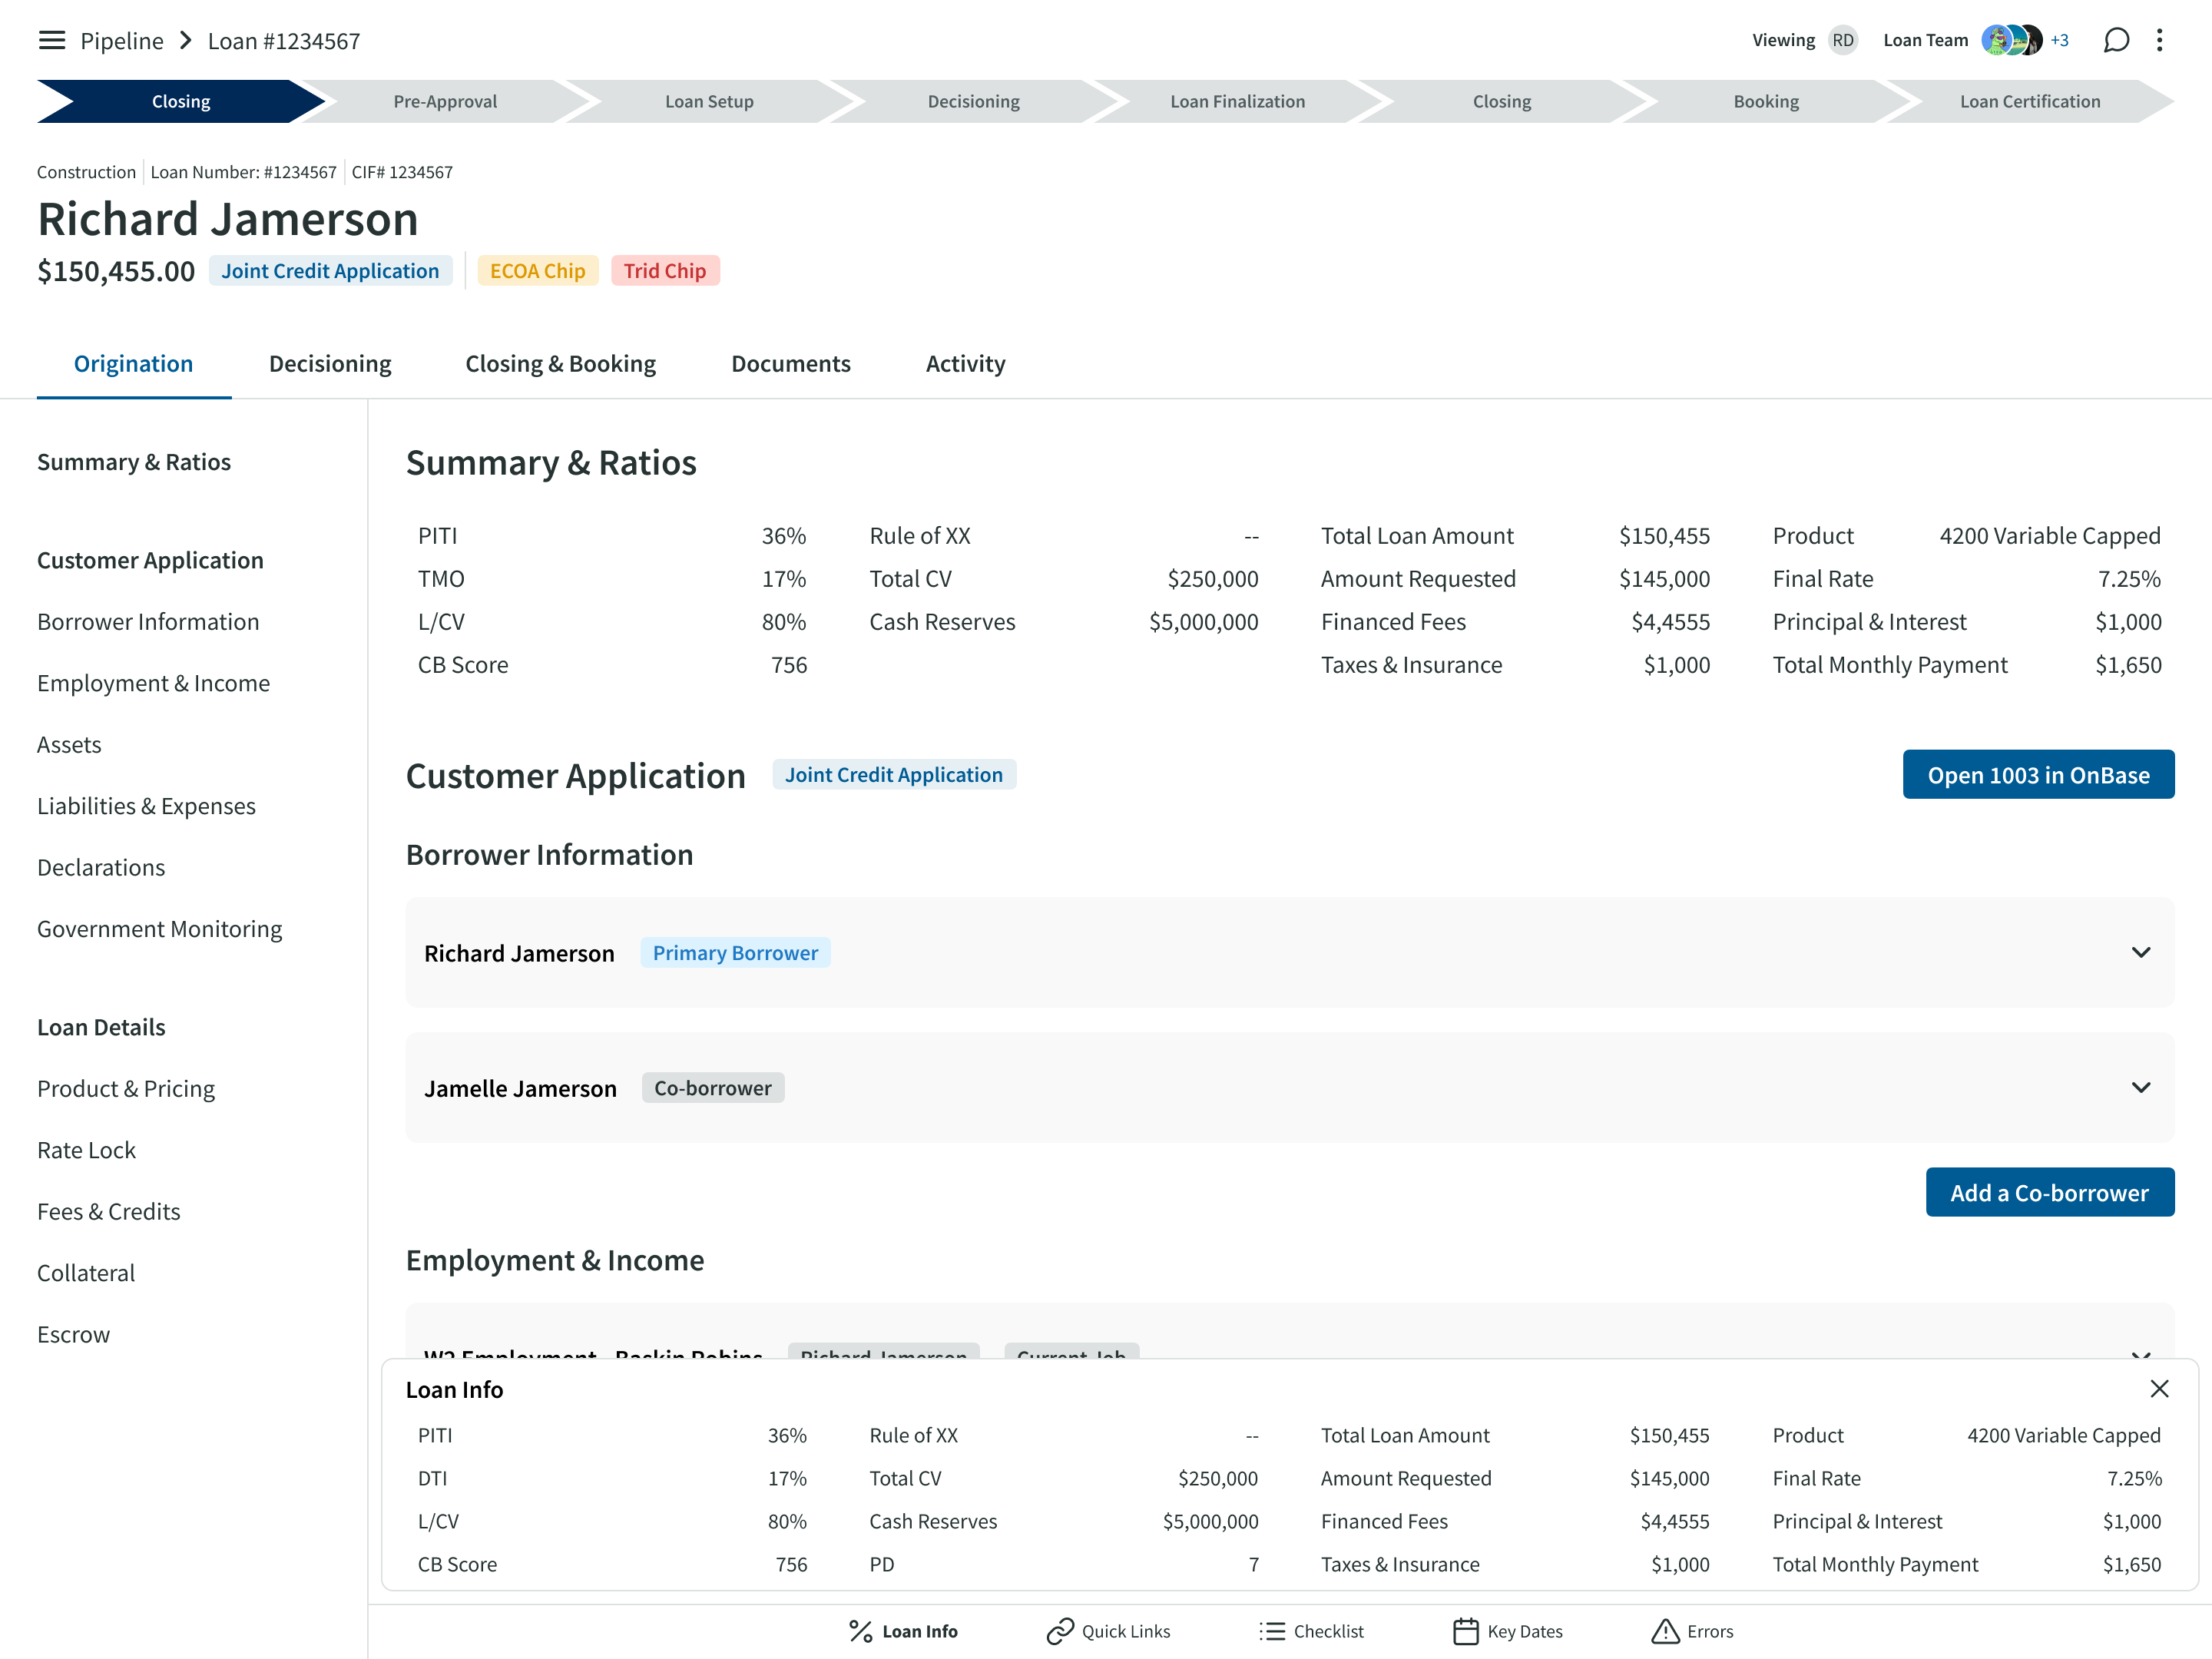Click Add a Co-borrower button
2212x1659 pixels.
tap(2049, 1192)
